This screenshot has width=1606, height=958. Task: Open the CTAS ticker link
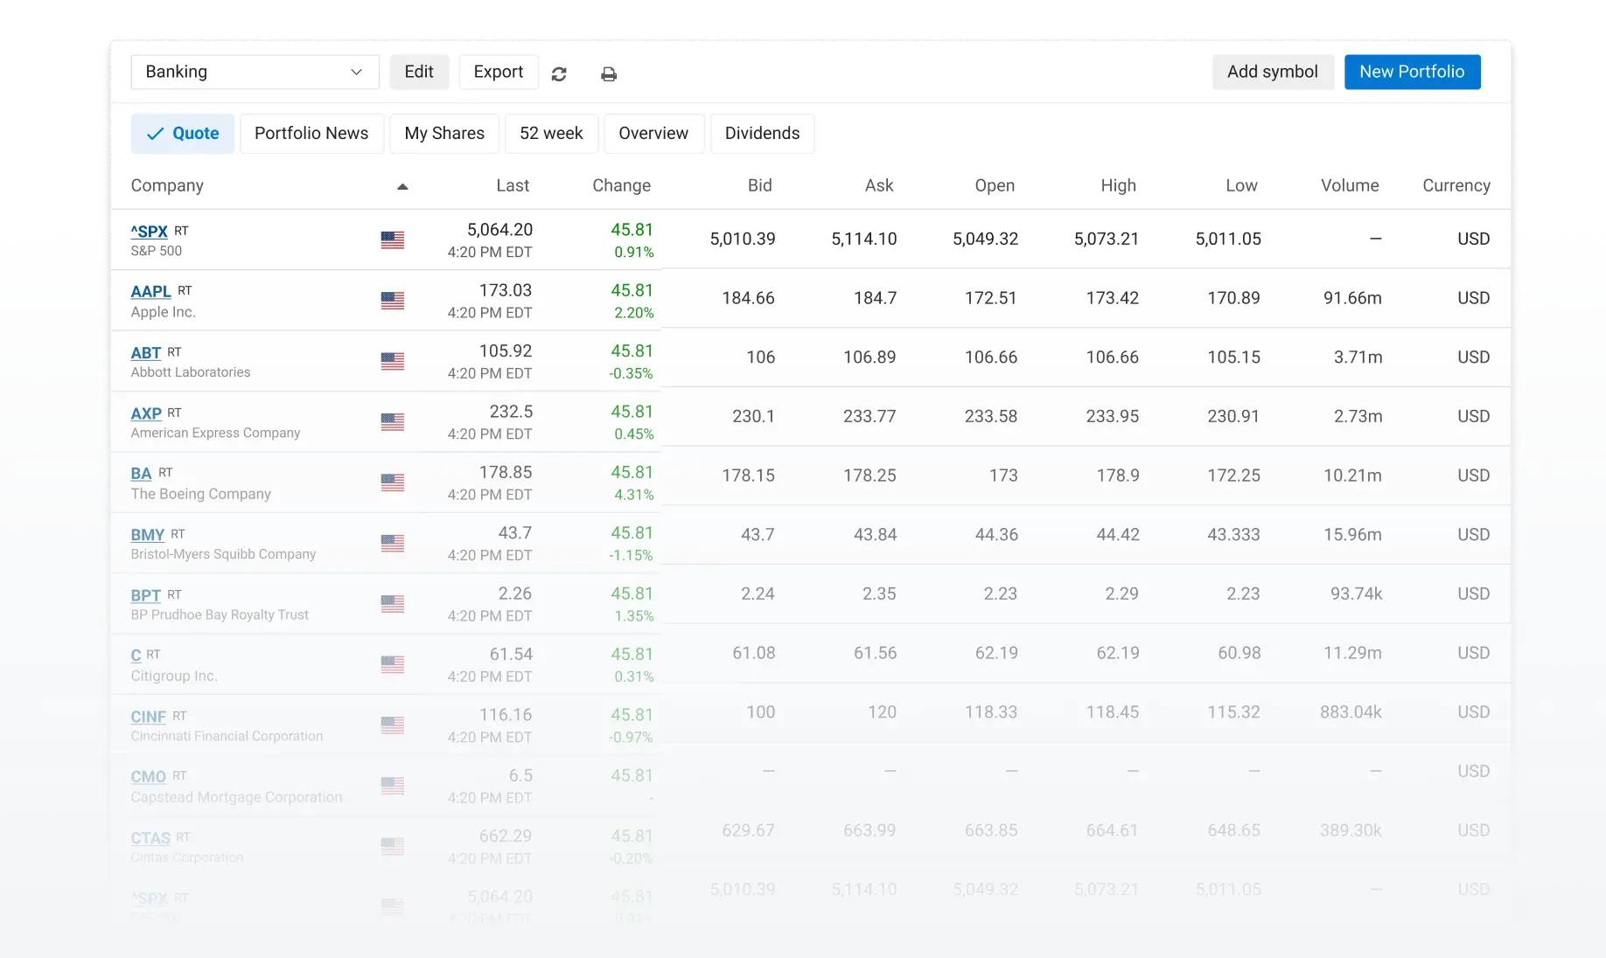[x=150, y=838]
